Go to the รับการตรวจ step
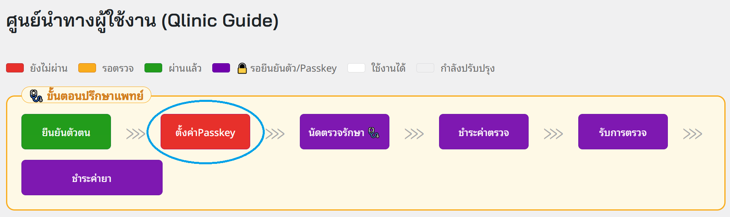 pyautogui.click(x=623, y=132)
